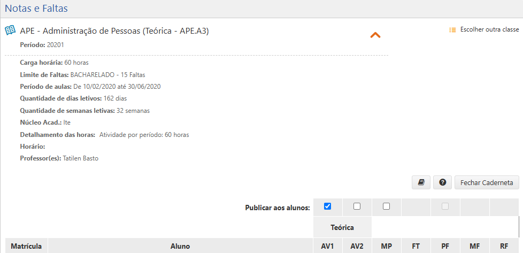
Task: Click the Aluno column header
Action: [x=180, y=246]
